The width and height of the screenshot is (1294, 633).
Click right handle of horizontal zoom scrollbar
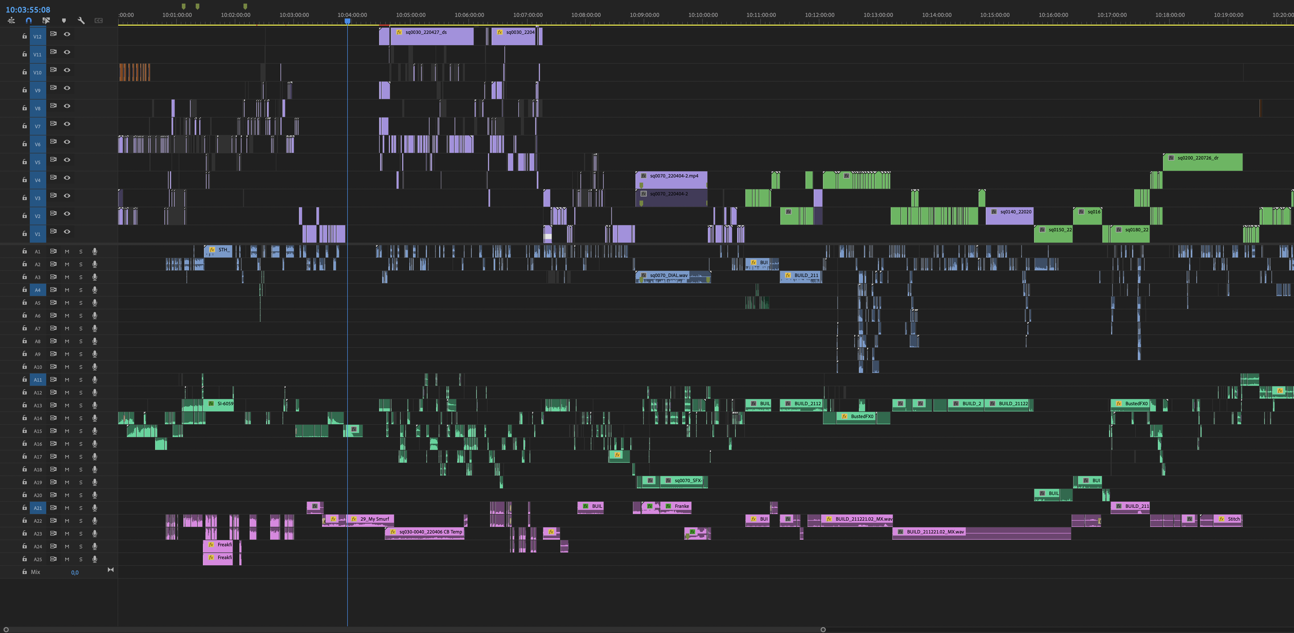coord(823,629)
